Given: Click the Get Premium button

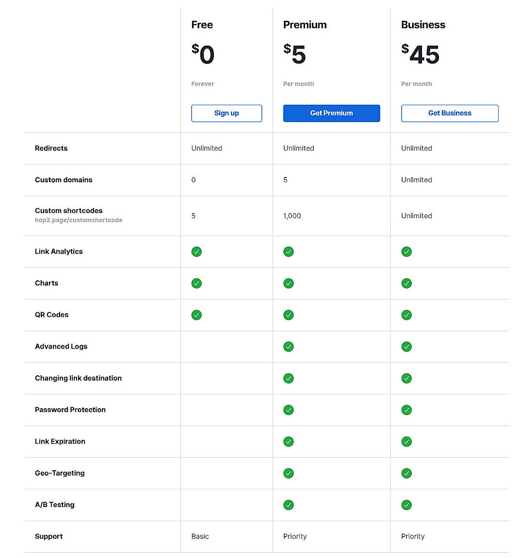Looking at the screenshot, I should [x=331, y=113].
